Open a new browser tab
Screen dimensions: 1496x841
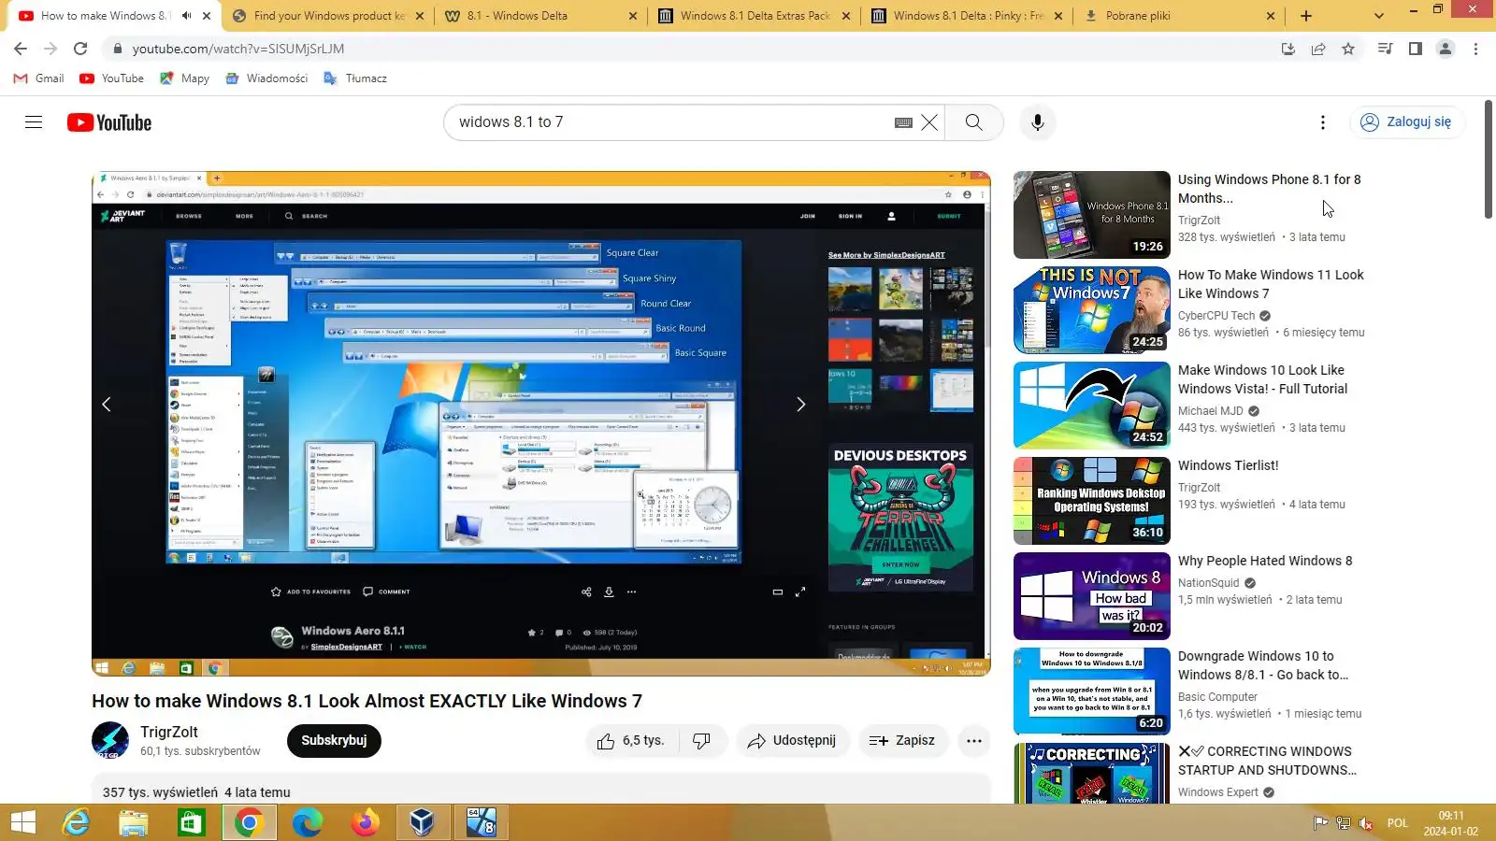tap(1306, 16)
